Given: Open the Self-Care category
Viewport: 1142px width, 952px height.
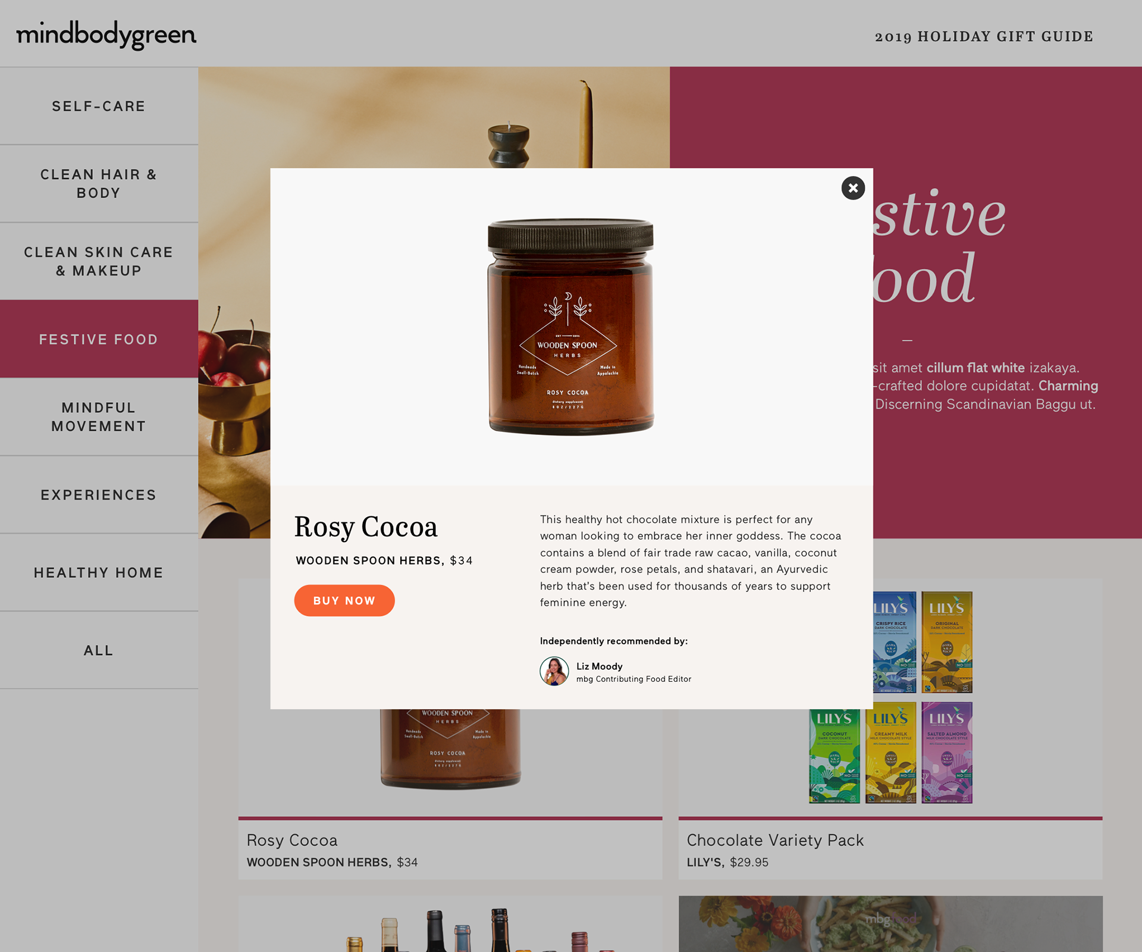Looking at the screenshot, I should 99,106.
